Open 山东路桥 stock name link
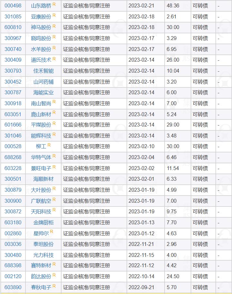Image resolution: width=232 pixels, height=294 pixels. pyautogui.click(x=41, y=6)
